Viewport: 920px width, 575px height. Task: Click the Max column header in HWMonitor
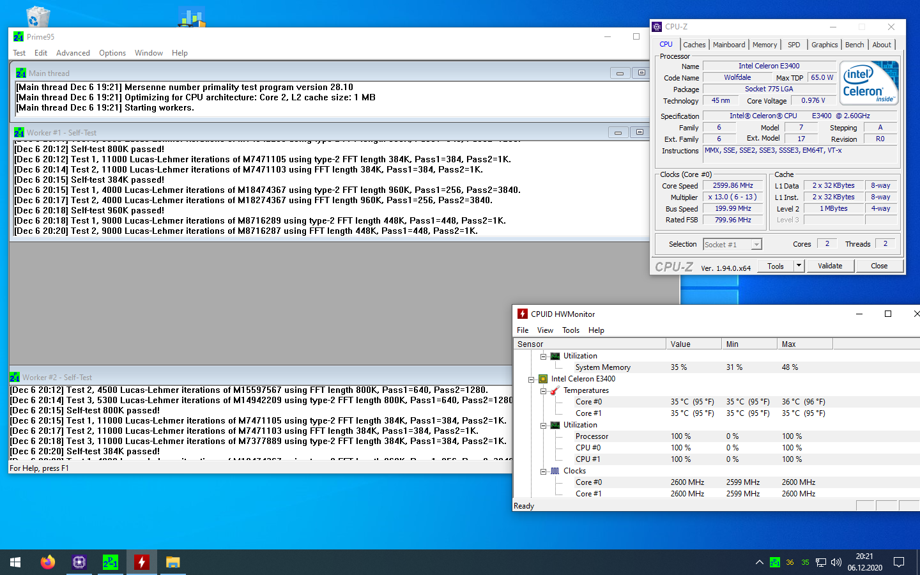click(x=805, y=344)
